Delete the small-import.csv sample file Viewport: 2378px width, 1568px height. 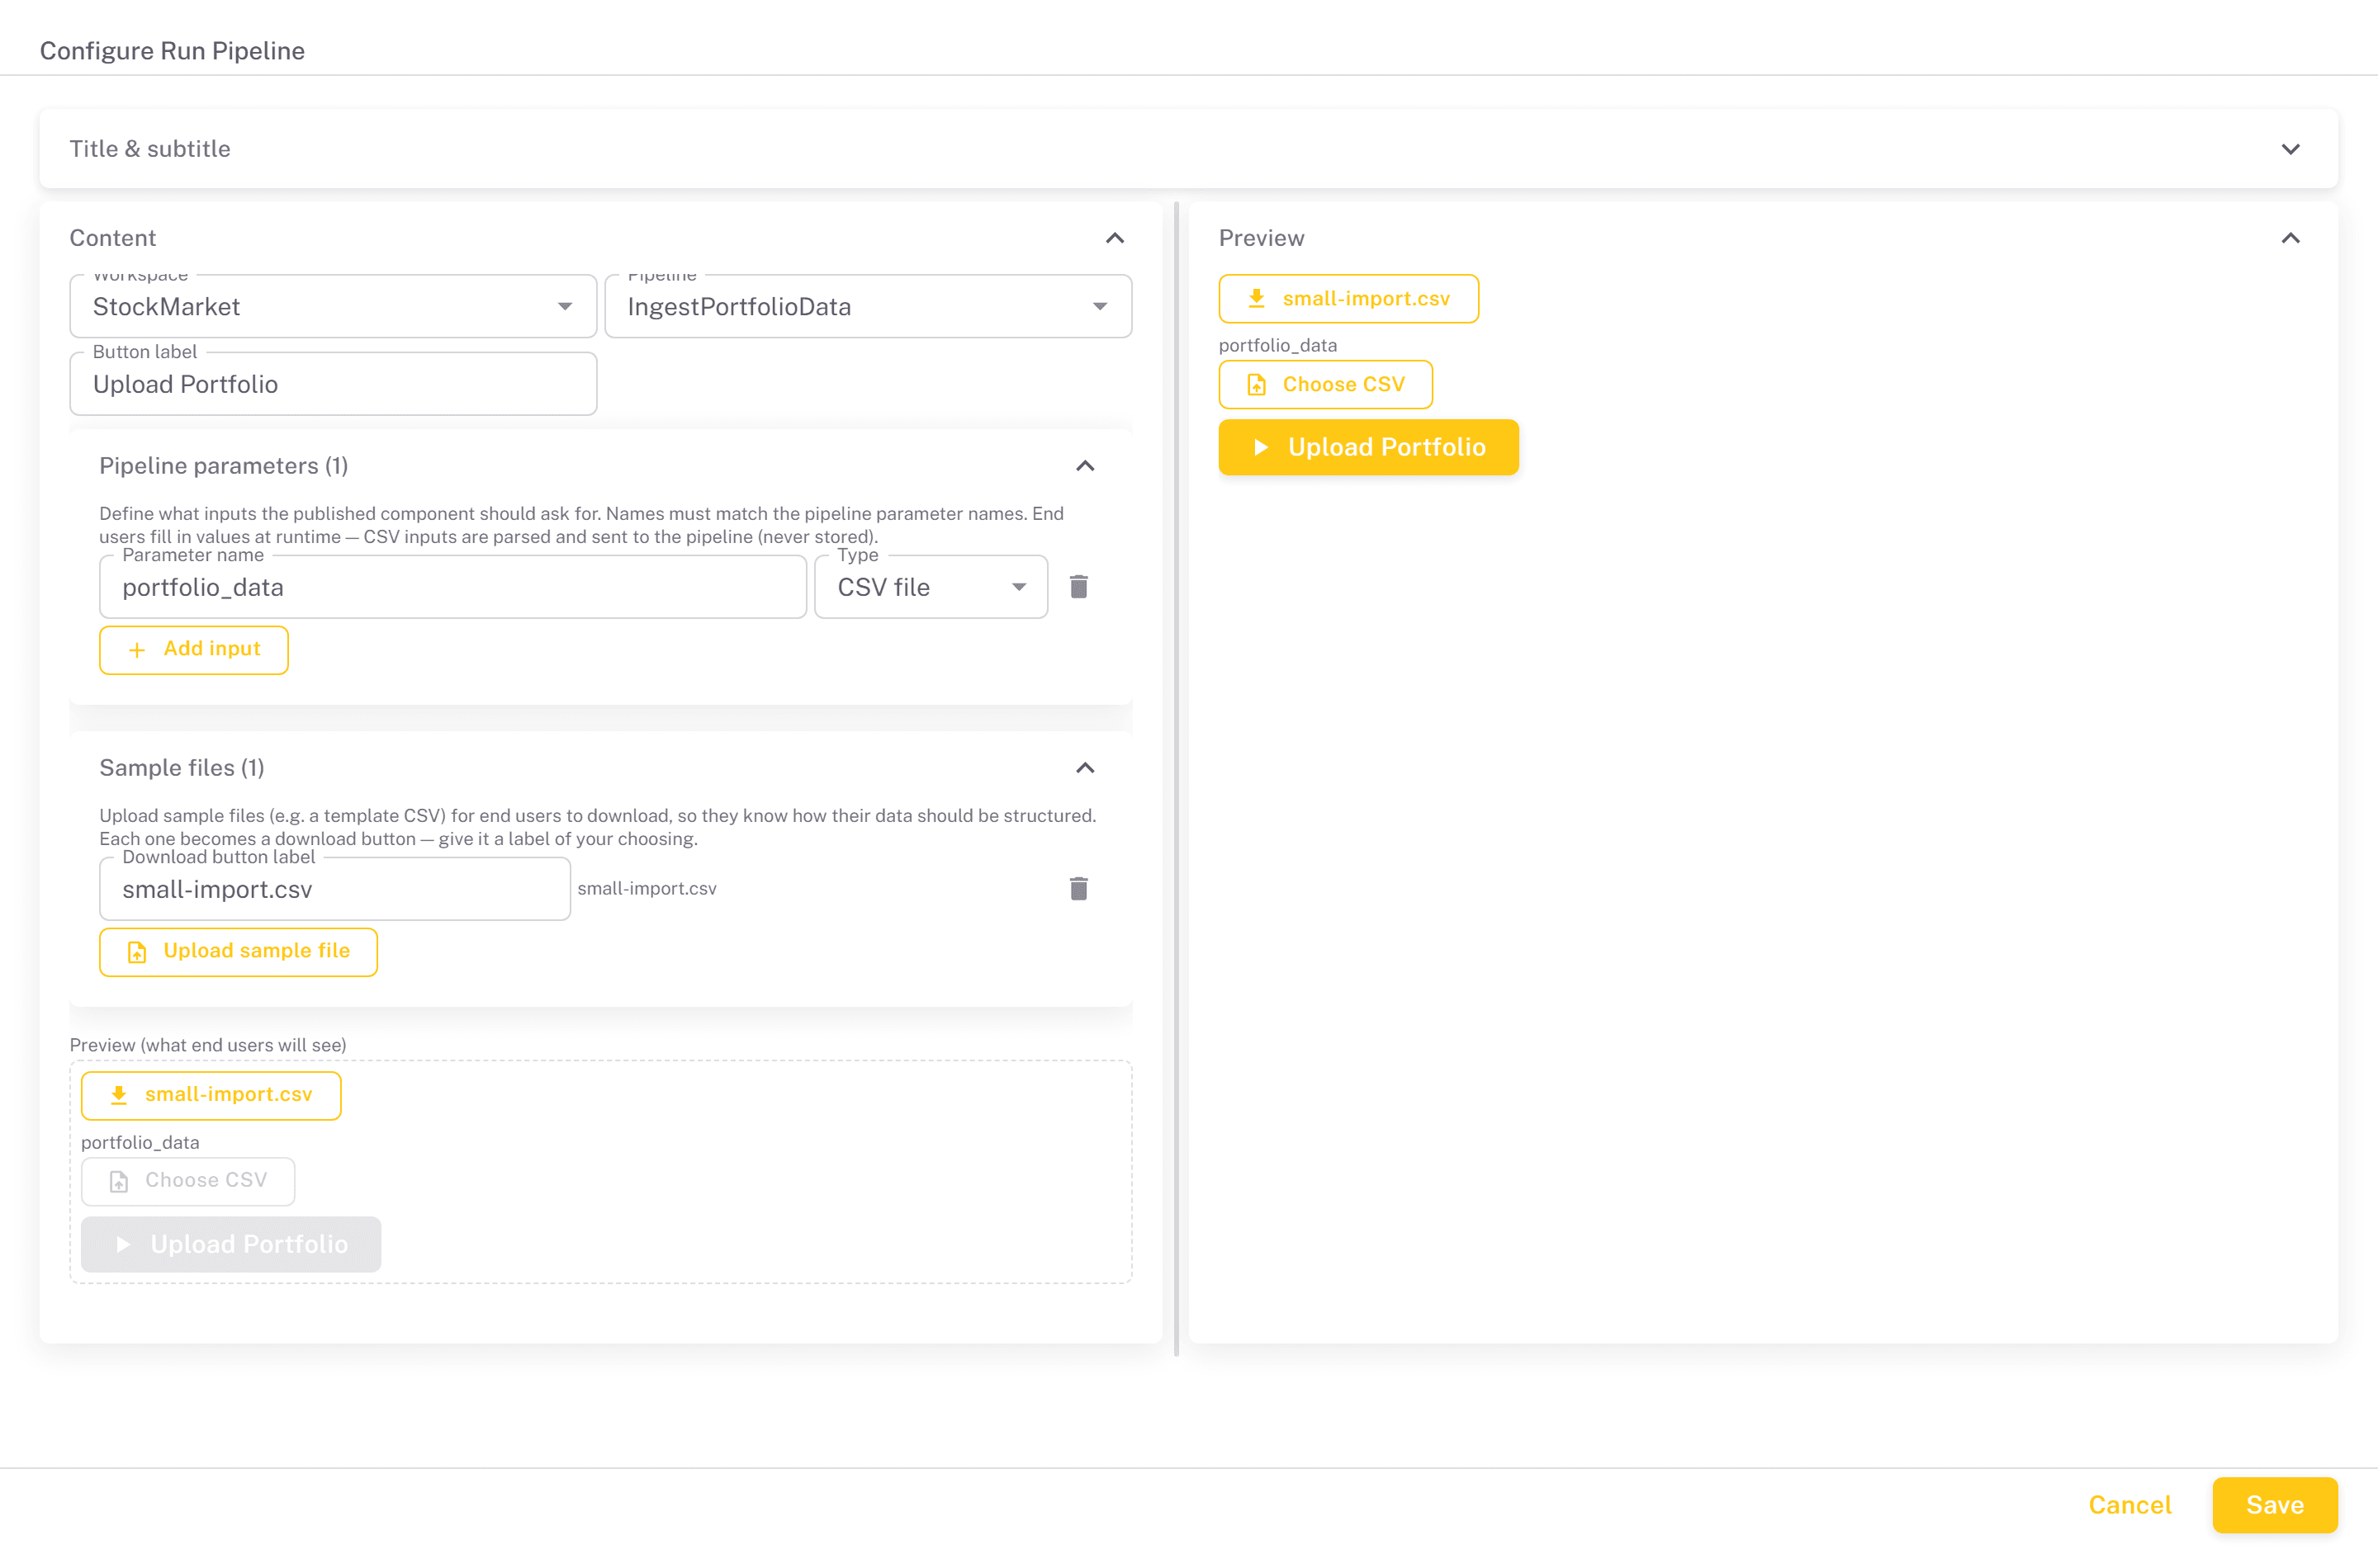point(1078,889)
